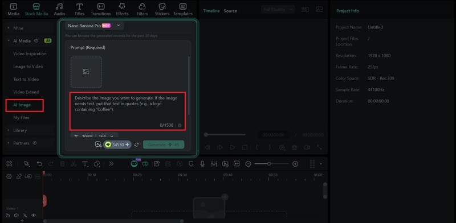Record voiceover with microphone icon
The image size is (456, 223).
coord(202,164)
